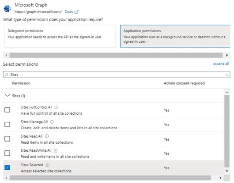
Task: Click the bottom horizontal scrollbar thumb
Action: coord(110,178)
